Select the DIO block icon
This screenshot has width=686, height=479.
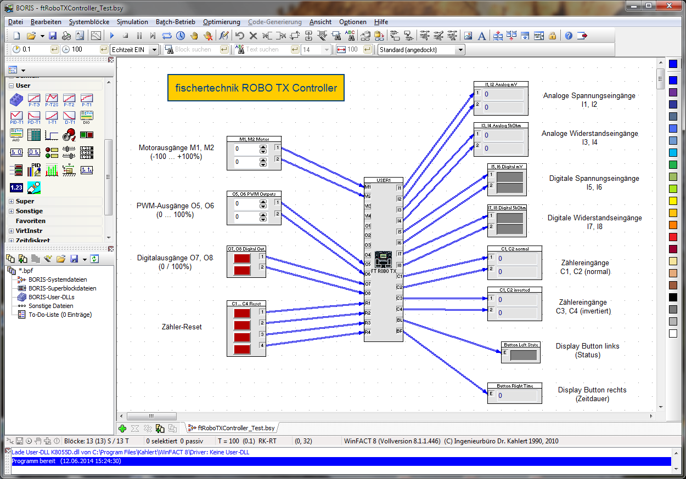pyautogui.click(x=87, y=117)
